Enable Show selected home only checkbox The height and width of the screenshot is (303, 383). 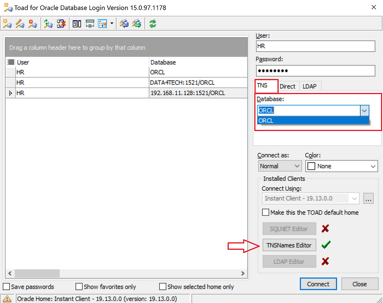(x=163, y=286)
